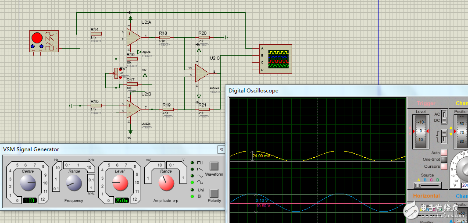Select resistor R17 symbol
468x223 pixels.
[132, 84]
